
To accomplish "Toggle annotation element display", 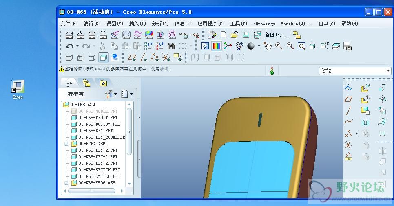I will (178, 58).
